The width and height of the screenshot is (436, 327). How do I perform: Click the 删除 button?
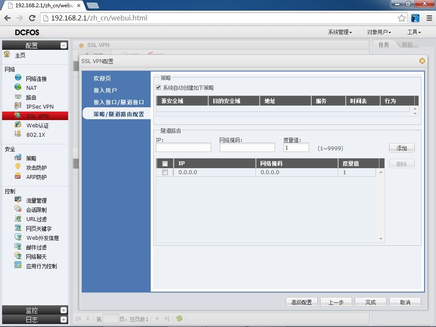pos(402,164)
